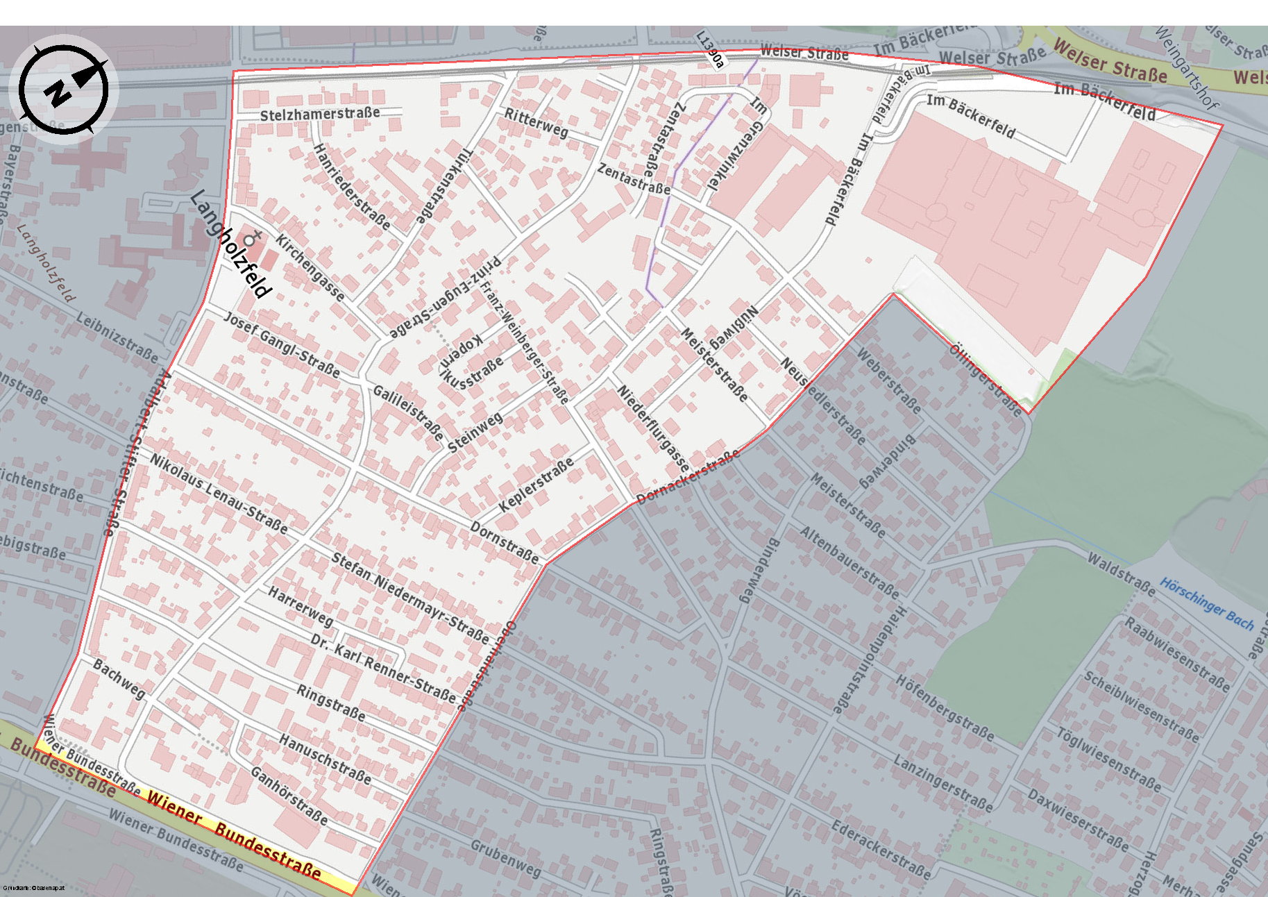Click the Nikolaus Lenau-Straße label
The width and height of the screenshot is (1268, 897).
[x=219, y=494]
